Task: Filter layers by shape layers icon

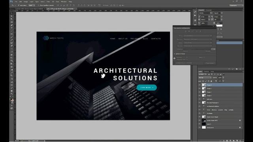Action: [218, 74]
